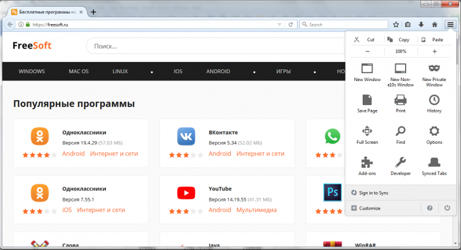Close the hamburger menu button

pyautogui.click(x=450, y=25)
